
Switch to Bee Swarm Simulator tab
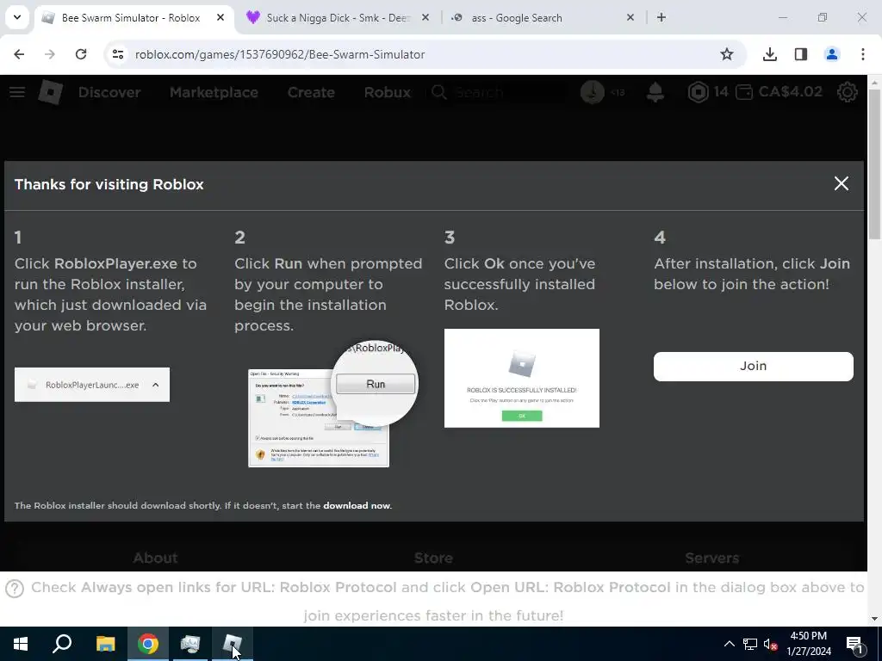[x=134, y=18]
